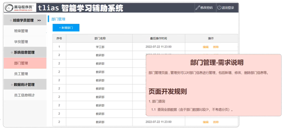Click the + 新增部门 button
Screen dimensions: 286x130
click(x=66, y=28)
